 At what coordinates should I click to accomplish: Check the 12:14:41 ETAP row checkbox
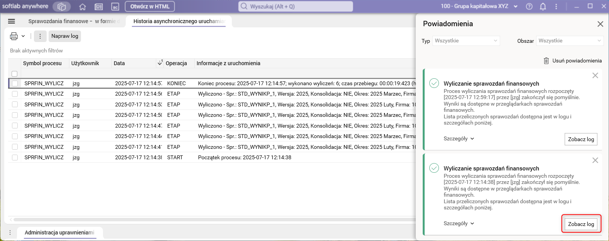coord(15,147)
